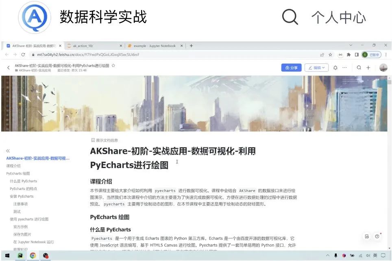The height and width of the screenshot is (261, 392).
Task: Jump to 课程介绍 in the outline
Action: (13, 166)
